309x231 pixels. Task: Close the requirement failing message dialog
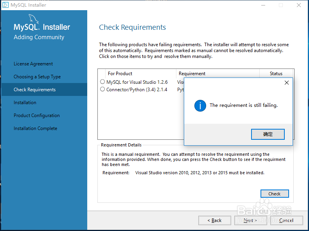pos(287,83)
